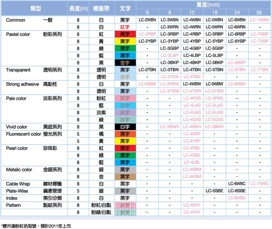Select the black swatch with 金字 text
272x229 pixels.
[125, 63]
